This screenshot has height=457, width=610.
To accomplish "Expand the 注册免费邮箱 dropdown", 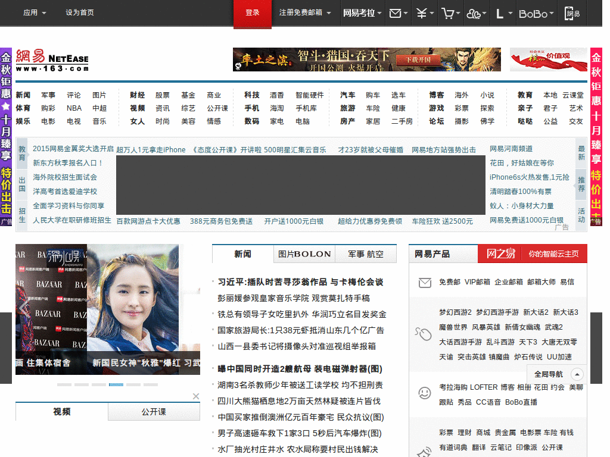I will click(x=305, y=12).
